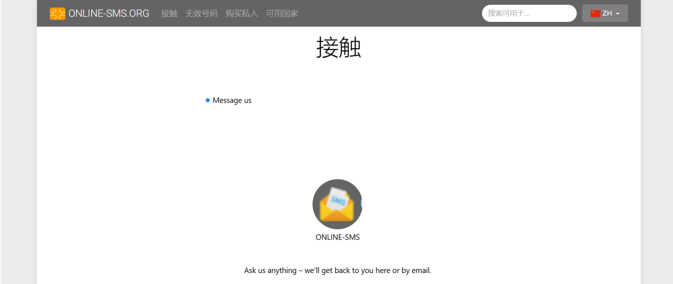Select 可用国家 in the navbar

point(282,14)
